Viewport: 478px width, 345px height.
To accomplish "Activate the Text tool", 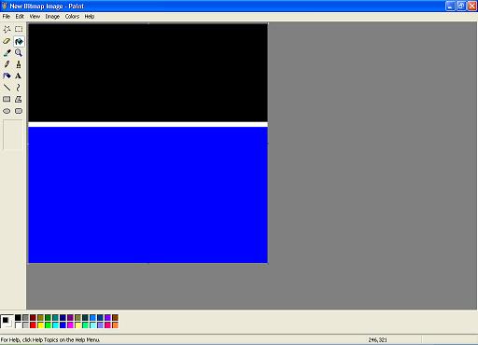I will (x=19, y=76).
